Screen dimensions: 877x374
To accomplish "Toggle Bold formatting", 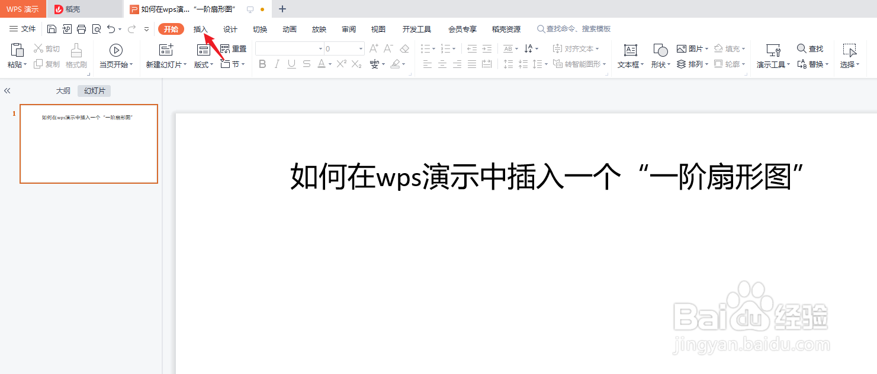I will tap(263, 64).
